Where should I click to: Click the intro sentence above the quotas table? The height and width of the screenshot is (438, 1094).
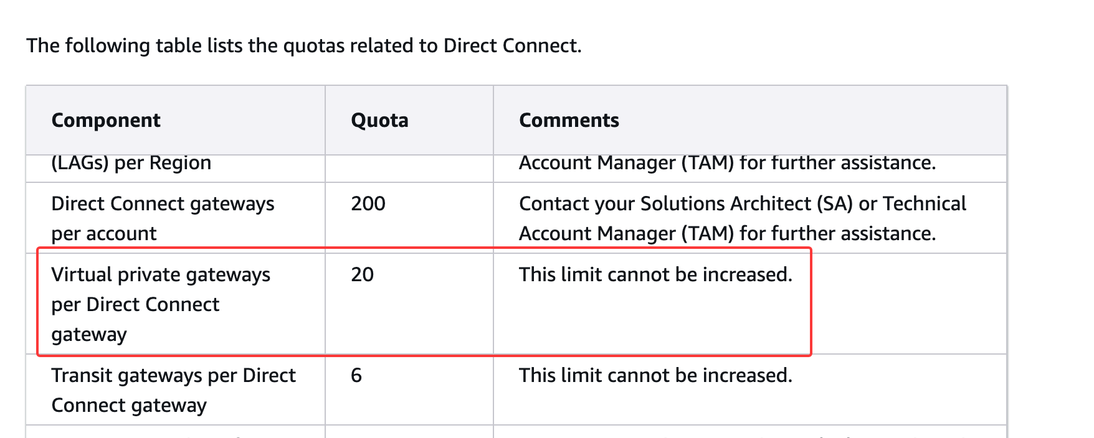(303, 45)
